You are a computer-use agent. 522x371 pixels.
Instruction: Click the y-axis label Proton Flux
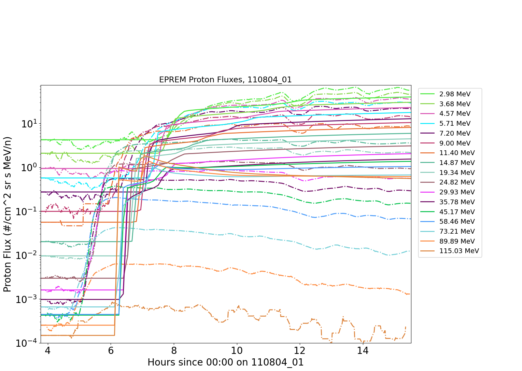(x=8, y=214)
